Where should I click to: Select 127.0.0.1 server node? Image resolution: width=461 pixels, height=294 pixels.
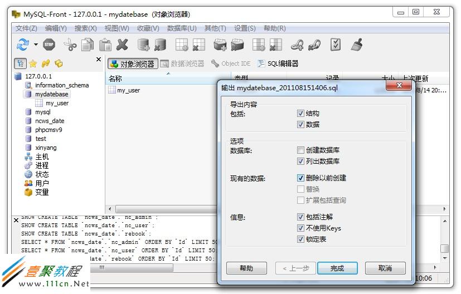[x=38, y=76]
